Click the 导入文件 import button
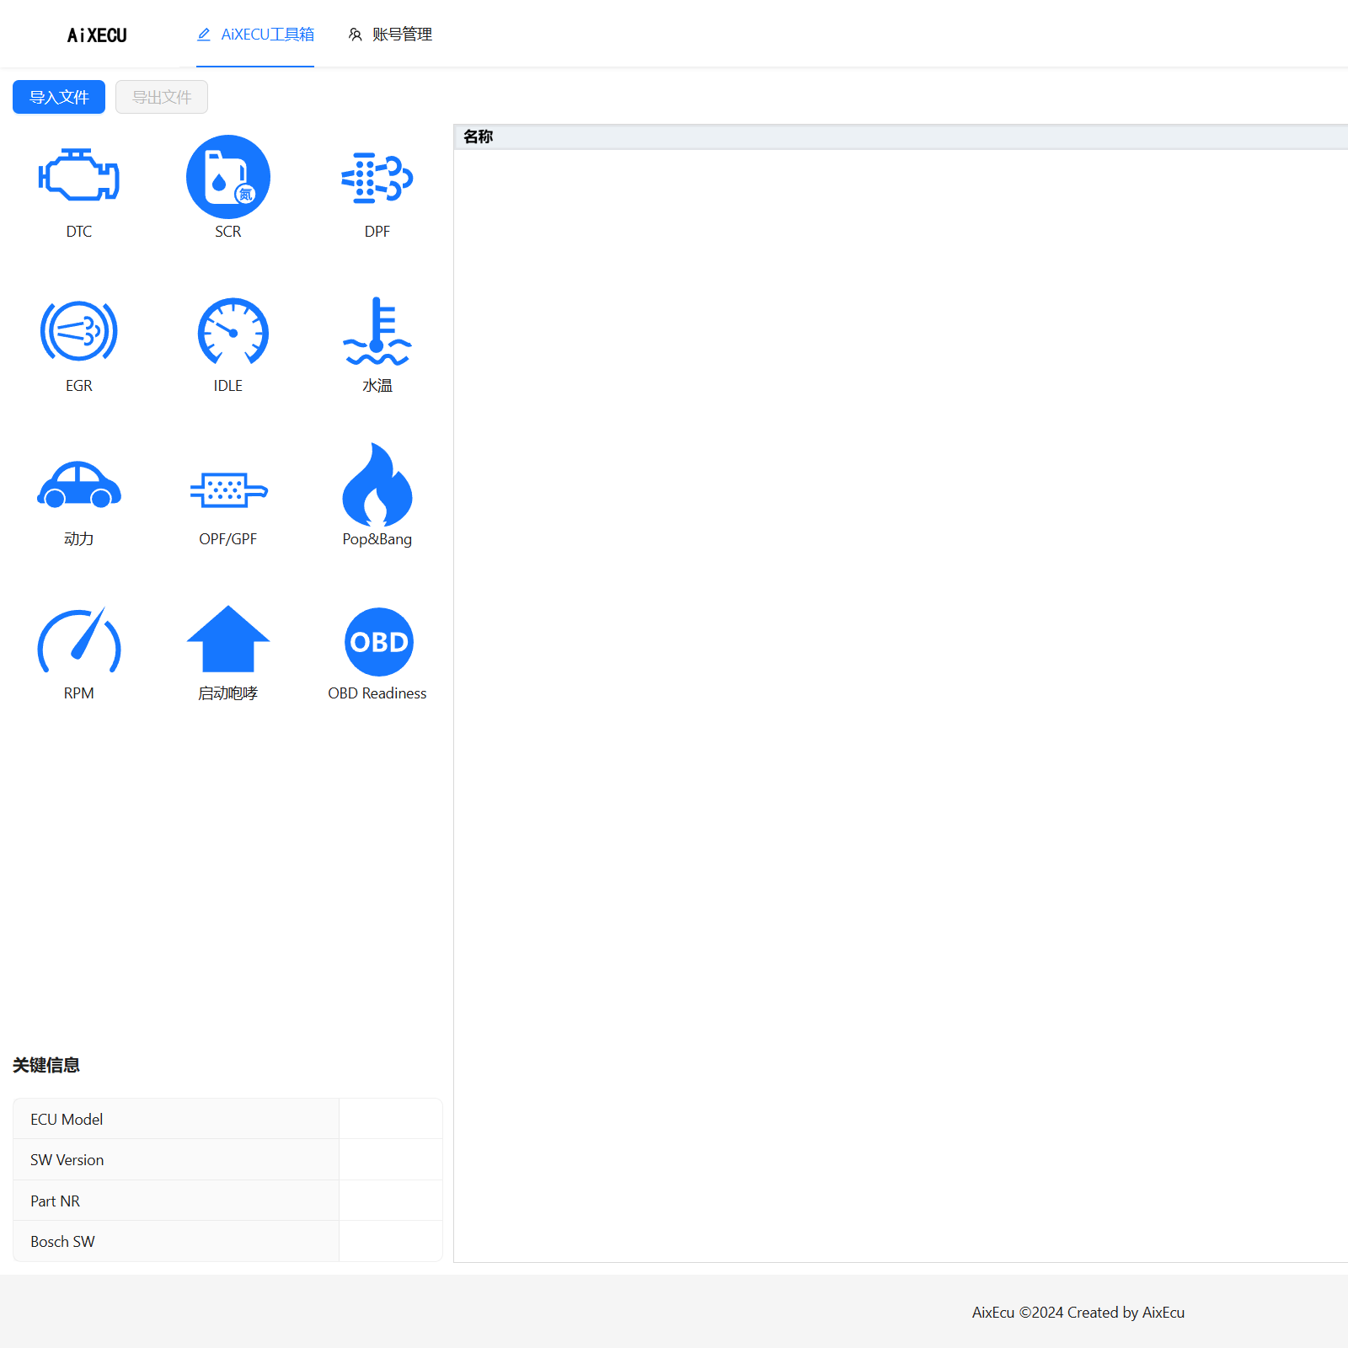This screenshot has width=1348, height=1348. tap(59, 97)
